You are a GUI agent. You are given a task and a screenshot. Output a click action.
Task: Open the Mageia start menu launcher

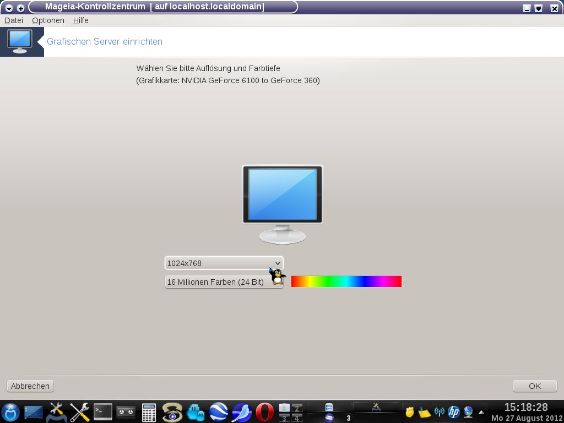(10, 413)
